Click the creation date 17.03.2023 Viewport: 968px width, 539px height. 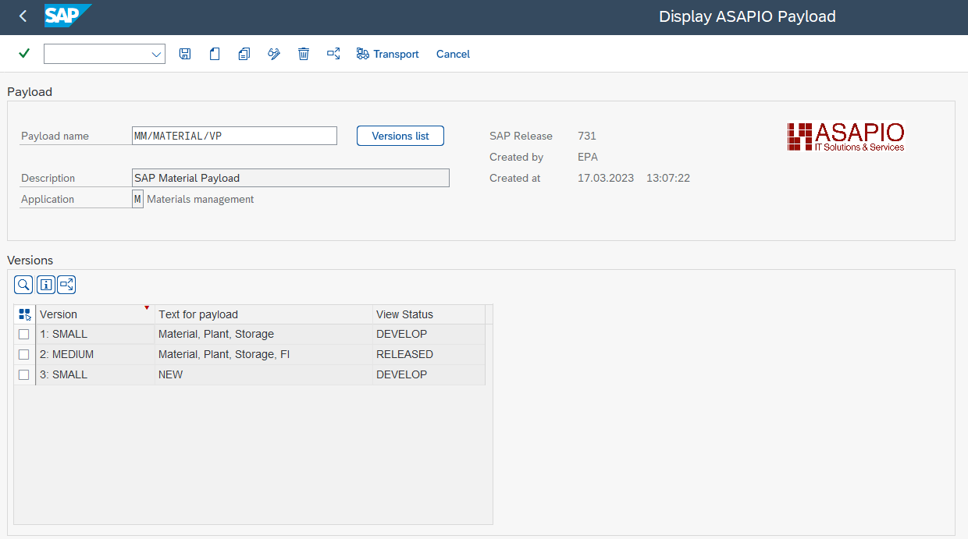click(604, 178)
